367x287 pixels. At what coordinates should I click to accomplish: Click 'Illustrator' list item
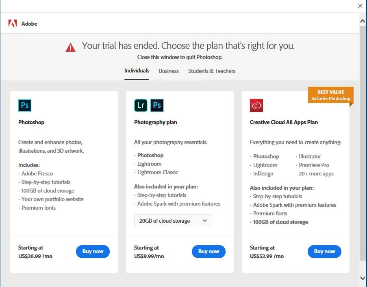(x=310, y=156)
